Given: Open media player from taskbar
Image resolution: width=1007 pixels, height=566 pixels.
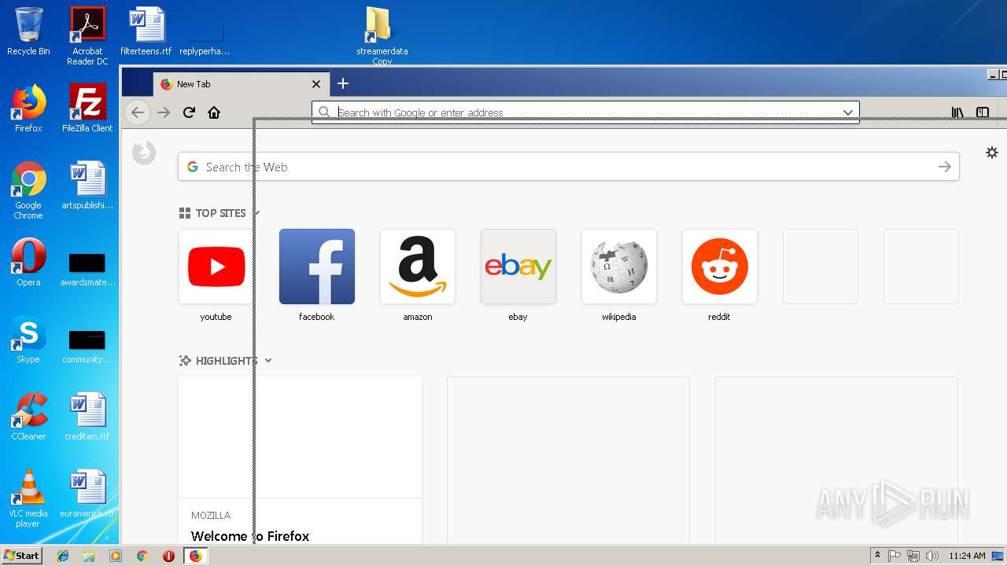Looking at the screenshot, I should (116, 556).
